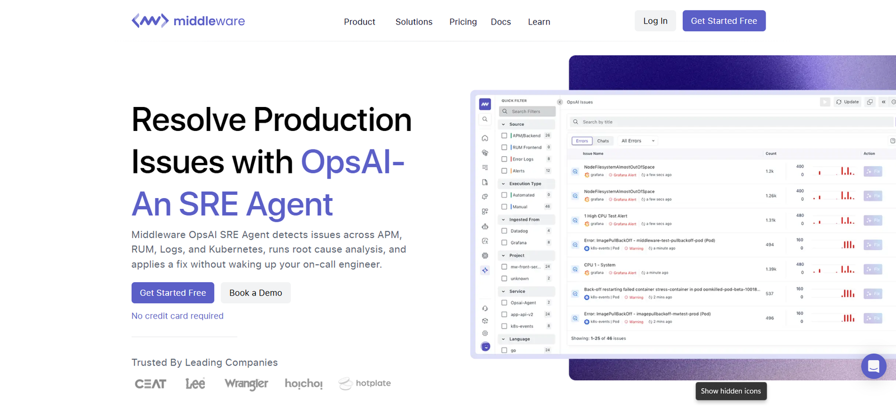Click the help icon right of All Errors
896x407 pixels.
(x=893, y=141)
